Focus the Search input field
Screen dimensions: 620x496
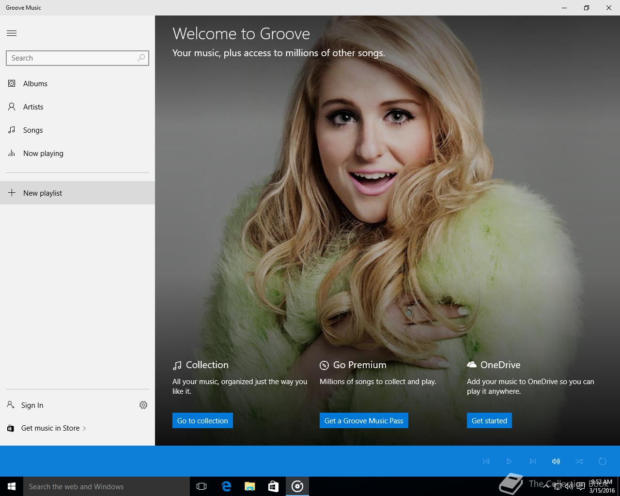pos(77,58)
